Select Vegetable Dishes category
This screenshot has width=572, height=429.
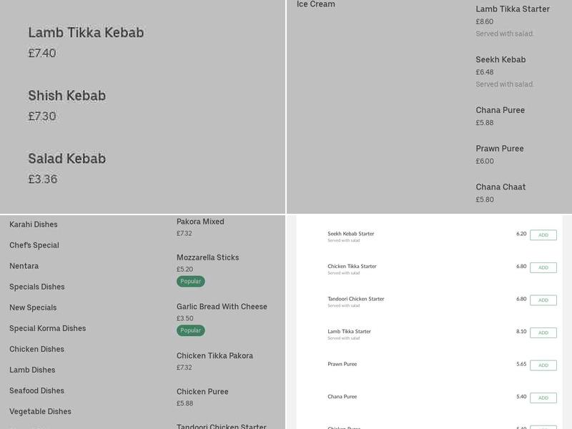pyautogui.click(x=40, y=411)
